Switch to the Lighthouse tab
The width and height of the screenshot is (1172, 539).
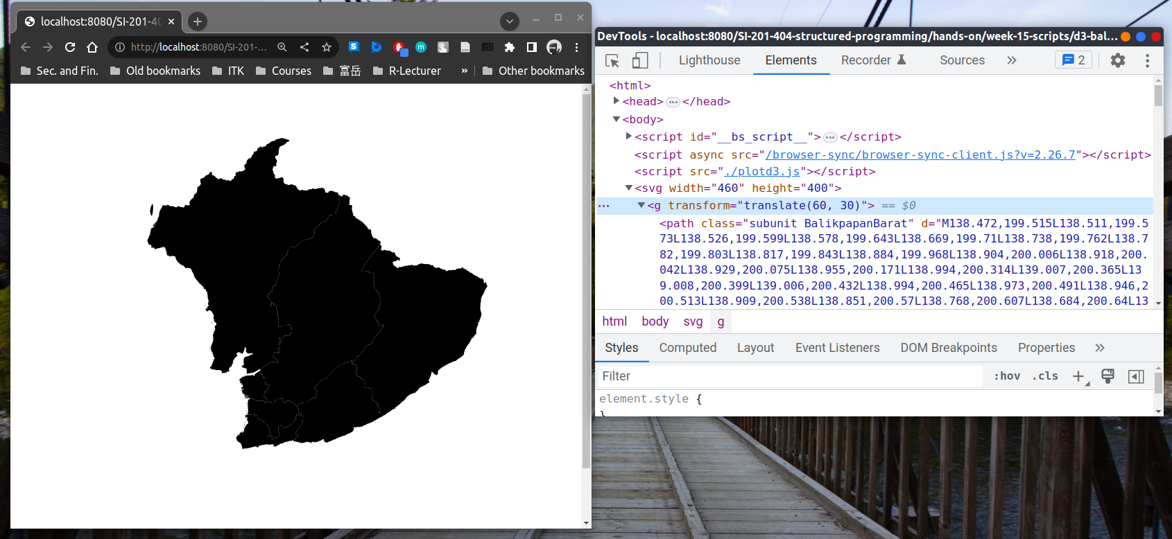coord(709,60)
